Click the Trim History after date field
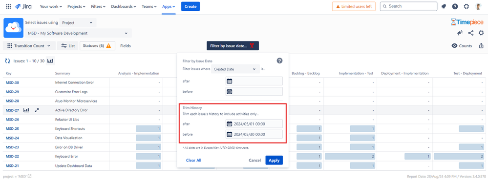 (254, 124)
